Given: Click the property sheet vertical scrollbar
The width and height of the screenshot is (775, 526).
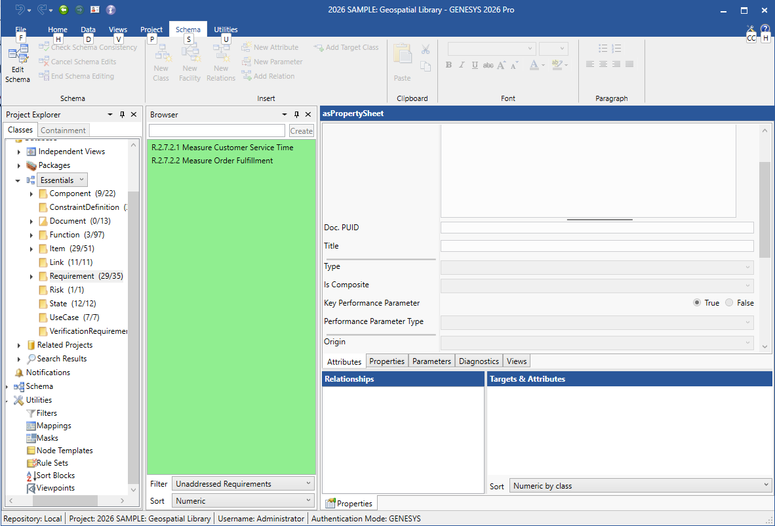Looking at the screenshot, I should [765, 210].
